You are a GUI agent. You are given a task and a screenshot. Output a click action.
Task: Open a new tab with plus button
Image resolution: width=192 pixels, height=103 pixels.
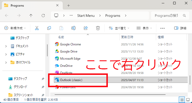pyautogui.click(x=69, y=6)
